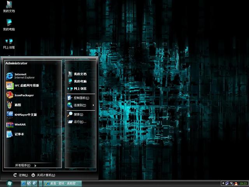Open KMPlayer中文版 from the Start menu
Viewport: 249px width, 187px height.
coord(25,115)
